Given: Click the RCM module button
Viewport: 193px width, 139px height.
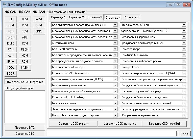Looking at the screenshot, I should coord(25,61).
